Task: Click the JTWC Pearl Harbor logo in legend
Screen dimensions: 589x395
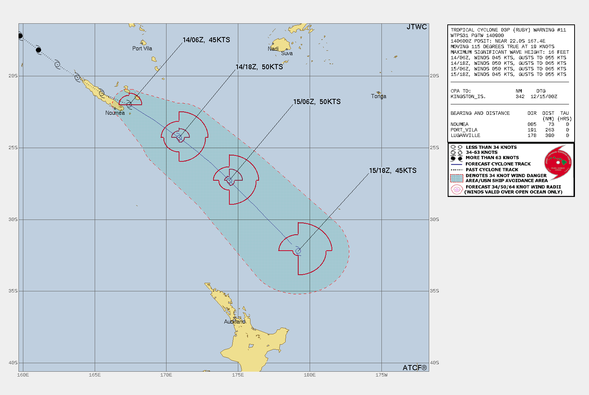Action: 558,162
